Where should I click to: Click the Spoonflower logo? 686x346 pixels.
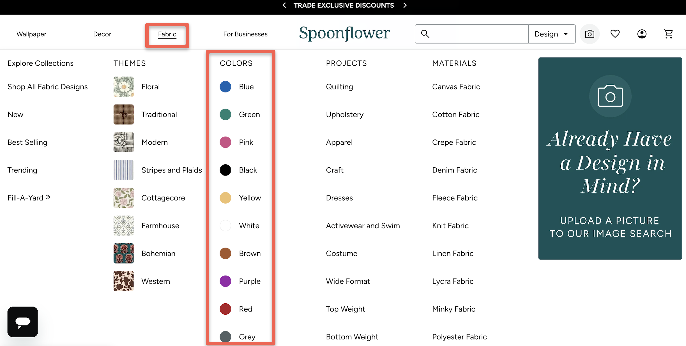pos(344,34)
